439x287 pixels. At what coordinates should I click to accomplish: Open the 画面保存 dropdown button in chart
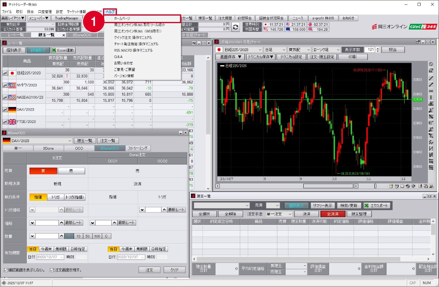pyautogui.click(x=230, y=57)
